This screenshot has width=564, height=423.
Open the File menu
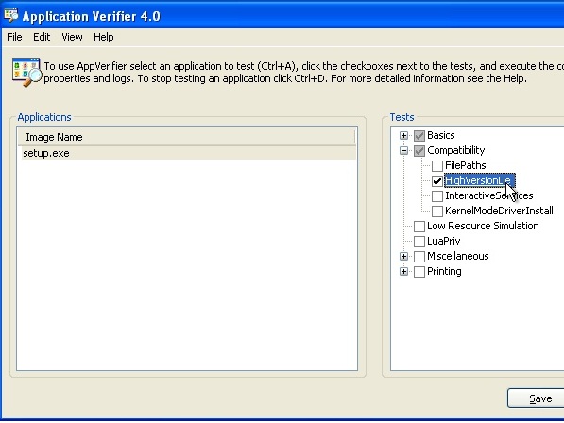coord(14,37)
